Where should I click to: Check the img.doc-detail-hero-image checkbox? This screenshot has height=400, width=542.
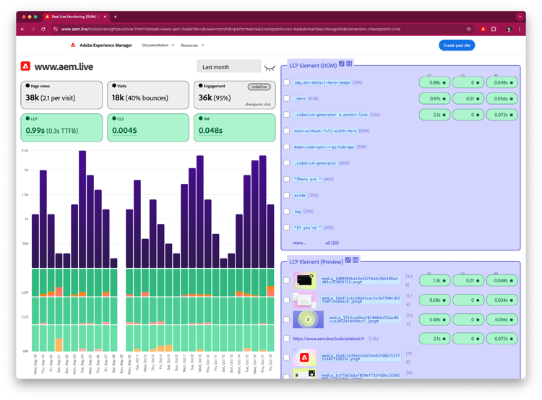tap(287, 82)
